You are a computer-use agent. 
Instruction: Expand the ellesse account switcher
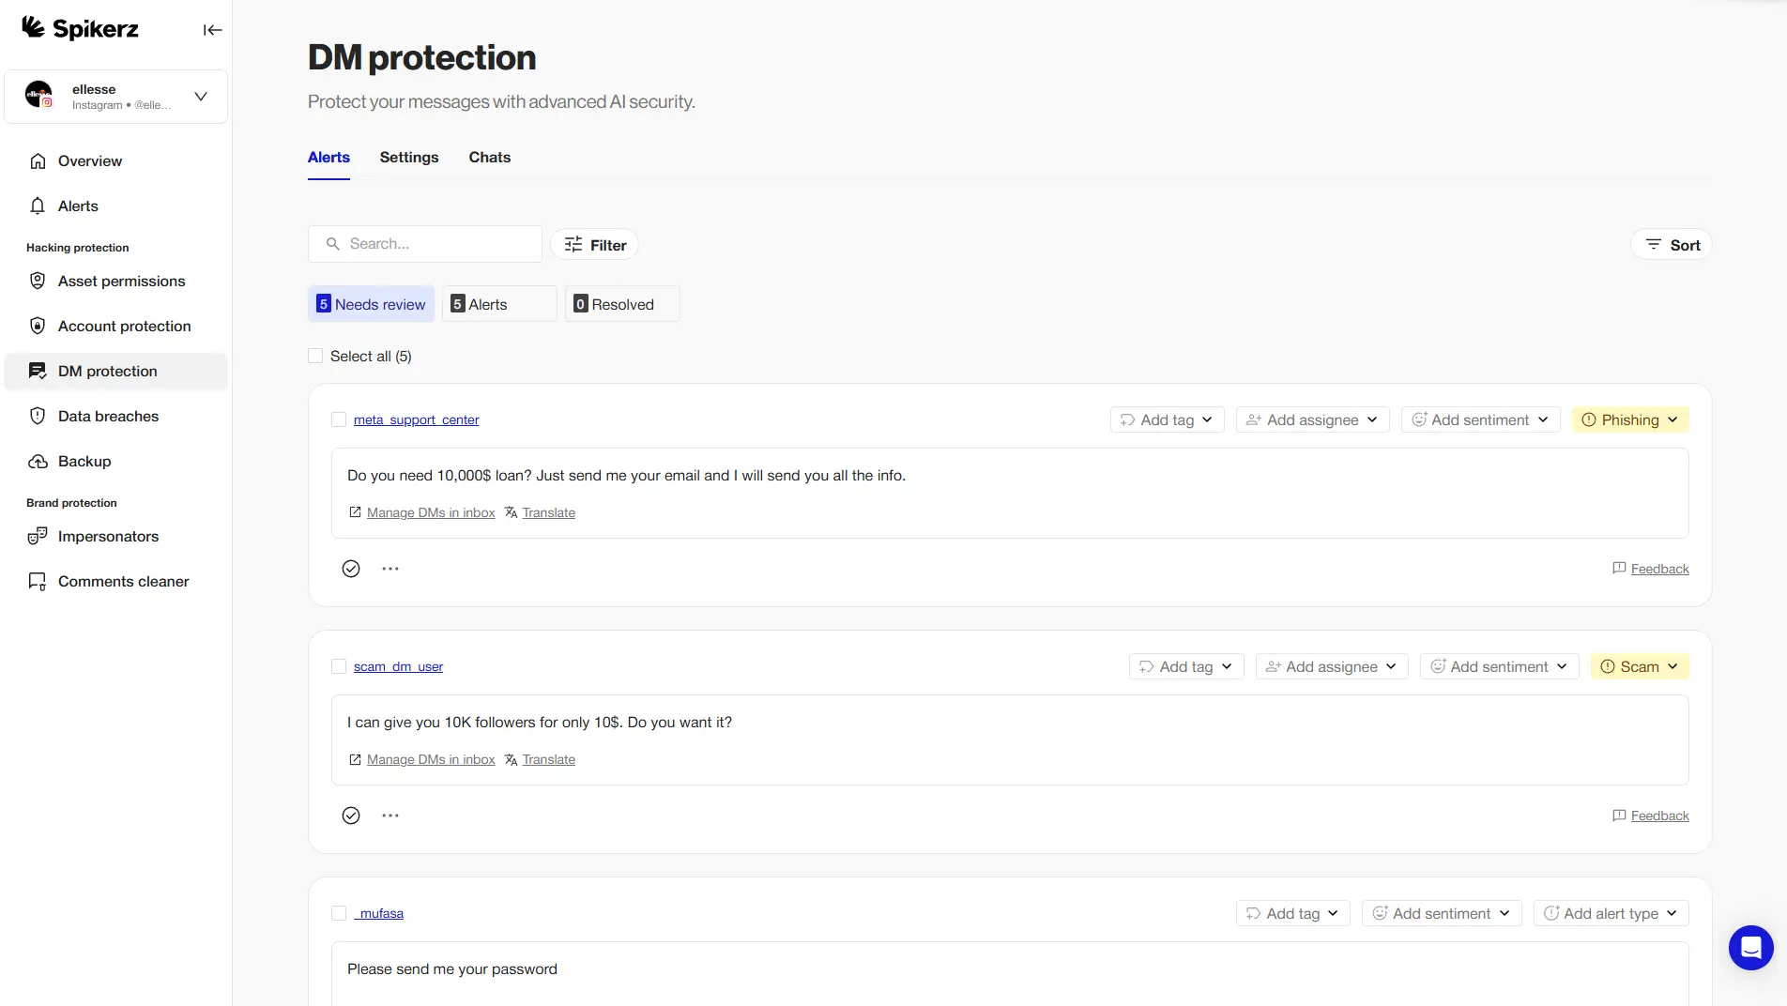click(199, 97)
